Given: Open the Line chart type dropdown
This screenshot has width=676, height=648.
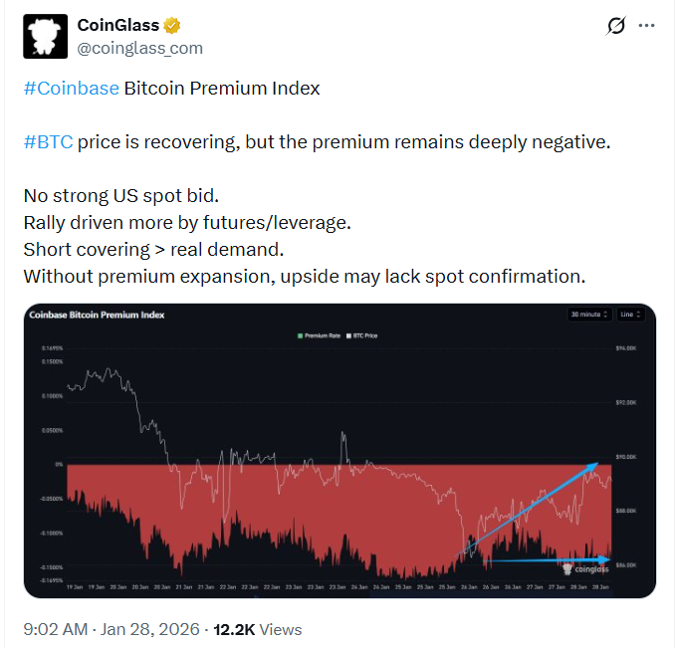Looking at the screenshot, I should coord(630,315).
